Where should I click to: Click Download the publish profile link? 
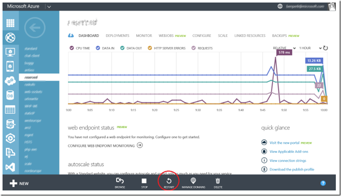292,169
